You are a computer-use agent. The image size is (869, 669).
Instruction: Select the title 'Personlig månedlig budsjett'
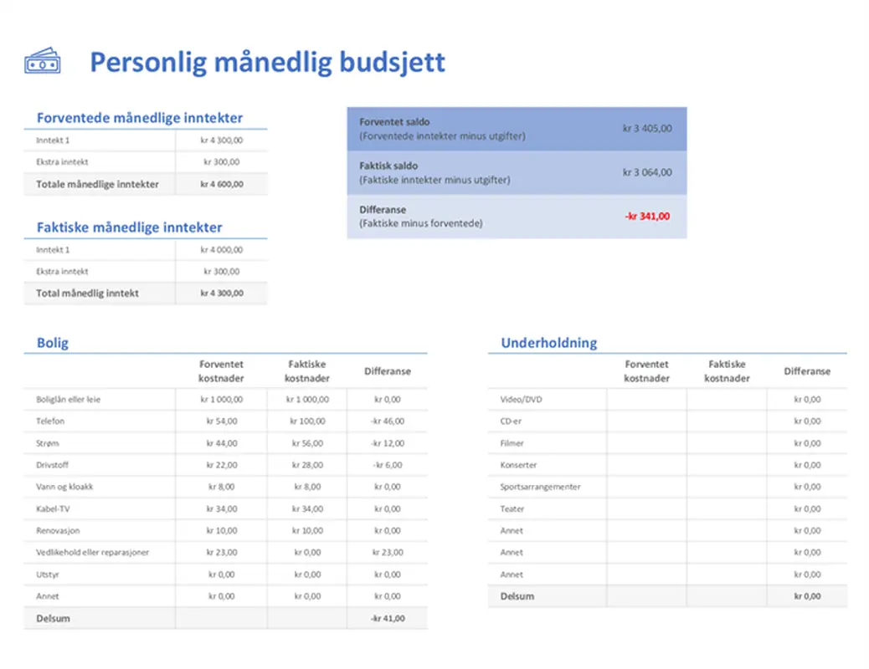point(268,62)
